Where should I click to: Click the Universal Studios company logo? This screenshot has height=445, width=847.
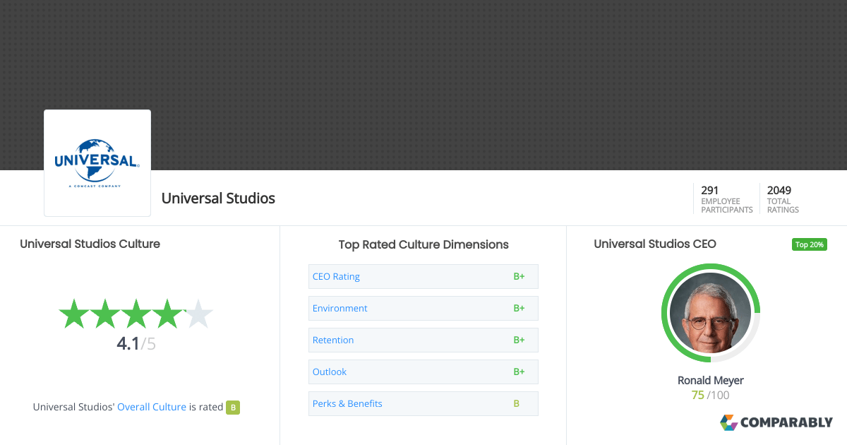point(97,162)
